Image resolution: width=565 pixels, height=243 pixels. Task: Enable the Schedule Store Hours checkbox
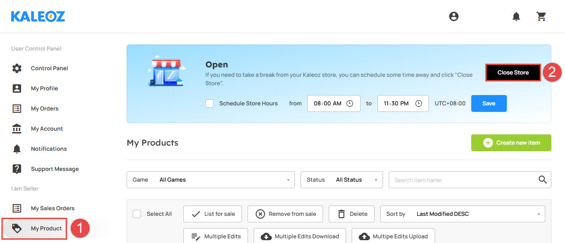click(210, 103)
